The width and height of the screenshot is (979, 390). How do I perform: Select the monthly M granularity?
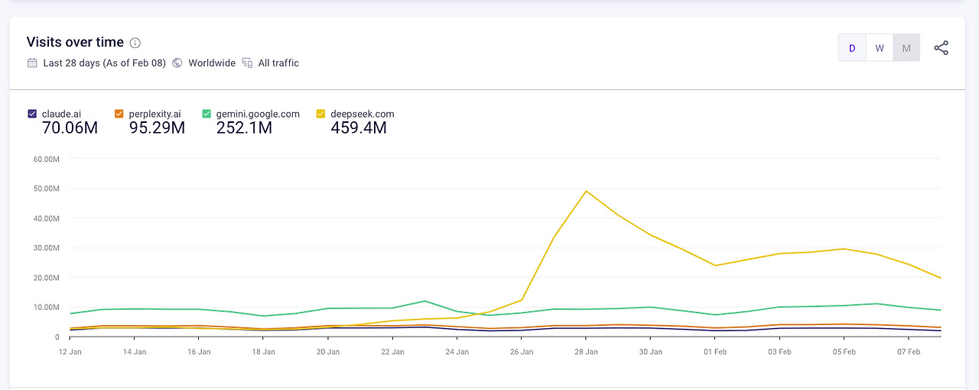906,48
